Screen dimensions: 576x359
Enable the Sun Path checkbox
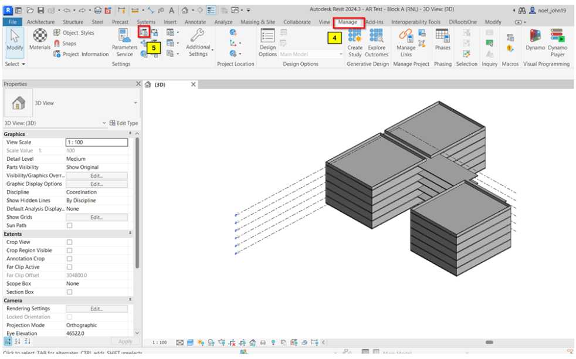click(x=70, y=225)
